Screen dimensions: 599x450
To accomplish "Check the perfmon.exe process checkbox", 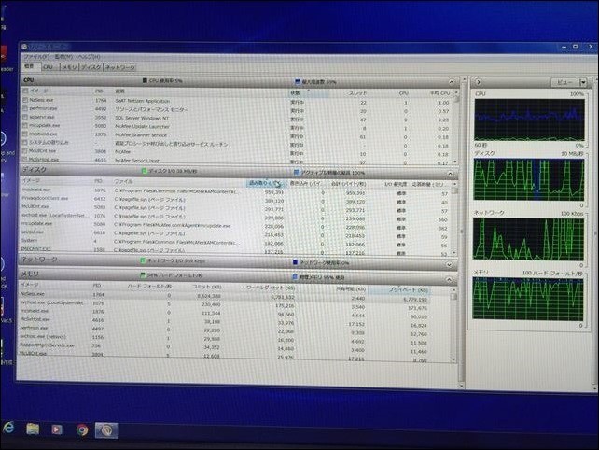I will (x=25, y=108).
